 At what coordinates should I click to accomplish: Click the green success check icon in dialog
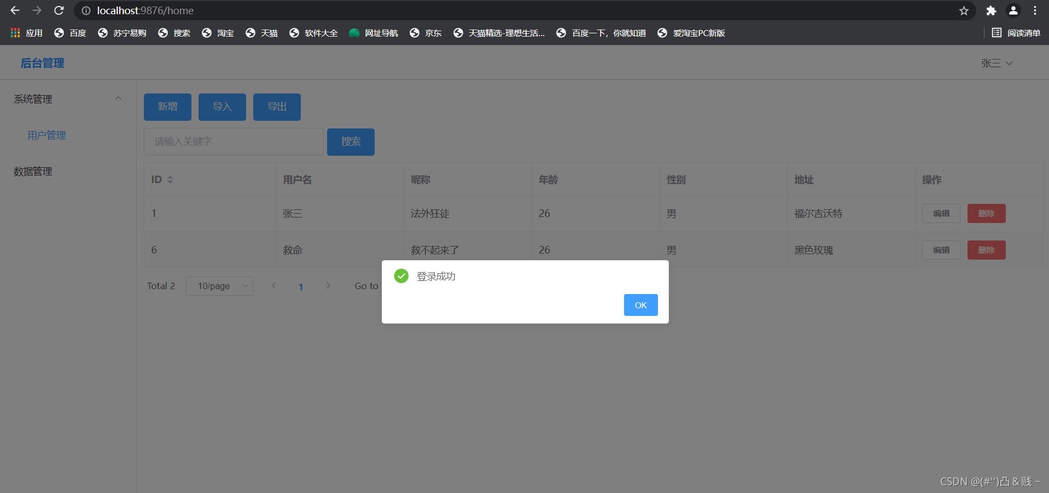pos(401,276)
